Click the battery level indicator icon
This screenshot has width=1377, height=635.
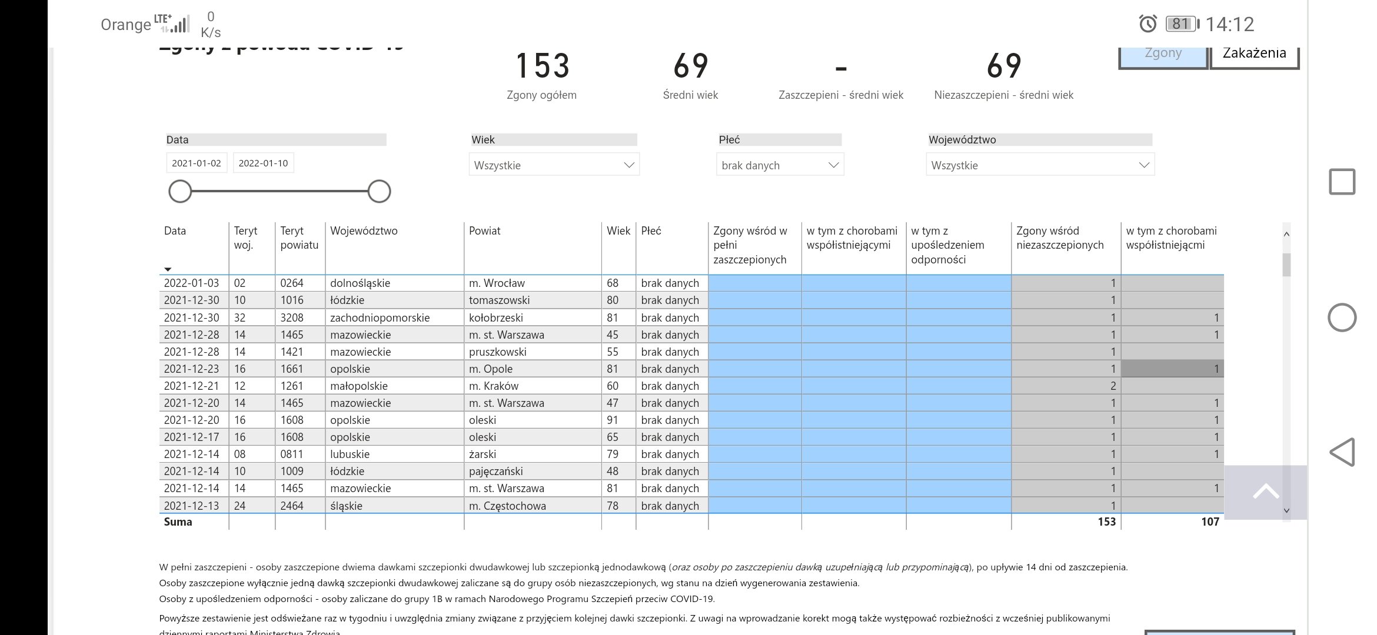pyautogui.click(x=1182, y=24)
